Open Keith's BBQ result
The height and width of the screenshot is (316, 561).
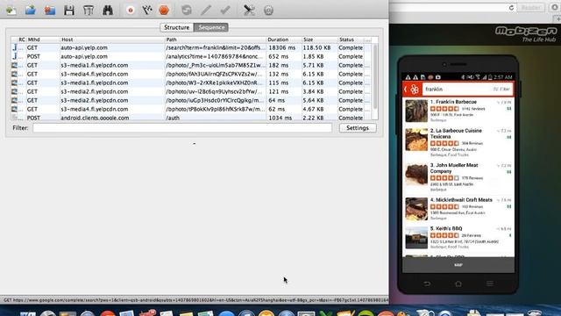458,238
